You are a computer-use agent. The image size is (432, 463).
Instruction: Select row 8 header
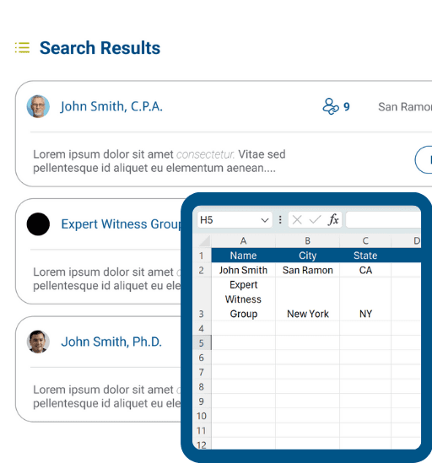pyautogui.click(x=202, y=386)
